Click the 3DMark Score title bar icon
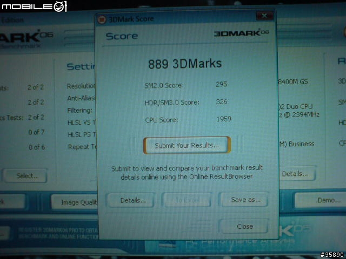The width and height of the screenshot is (346, 259). [x=102, y=19]
